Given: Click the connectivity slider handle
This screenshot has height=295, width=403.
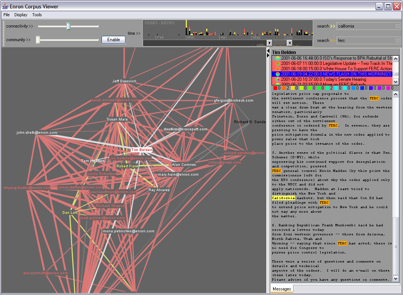Looking at the screenshot, I should [x=68, y=26].
